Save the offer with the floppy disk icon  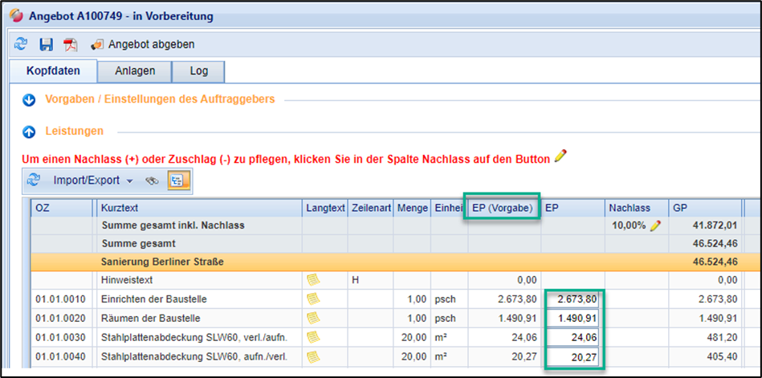46,45
